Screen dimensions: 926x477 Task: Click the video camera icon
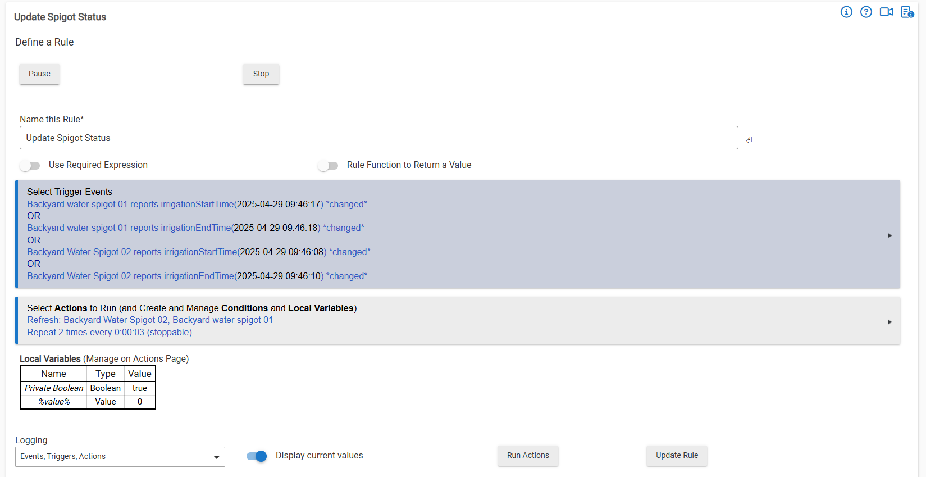coord(886,12)
